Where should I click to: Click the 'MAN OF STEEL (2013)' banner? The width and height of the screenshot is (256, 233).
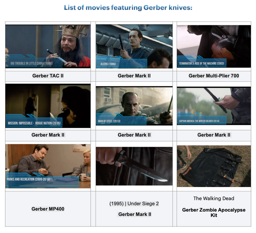coord(121,121)
